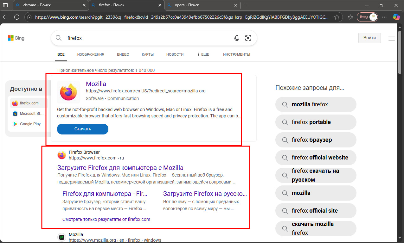The width and height of the screenshot is (404, 243).
Task: Open visual search camera icon
Action: (248, 38)
